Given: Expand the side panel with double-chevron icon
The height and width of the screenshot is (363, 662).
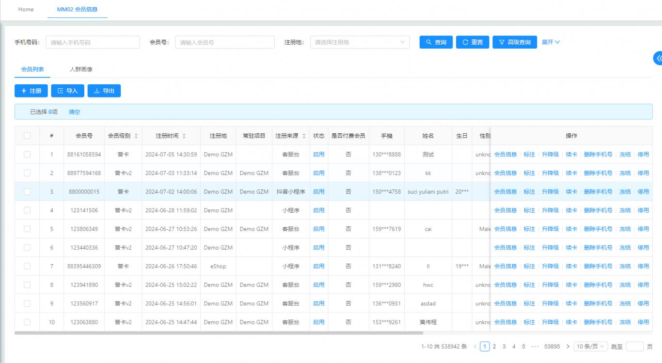Looking at the screenshot, I should (658, 58).
